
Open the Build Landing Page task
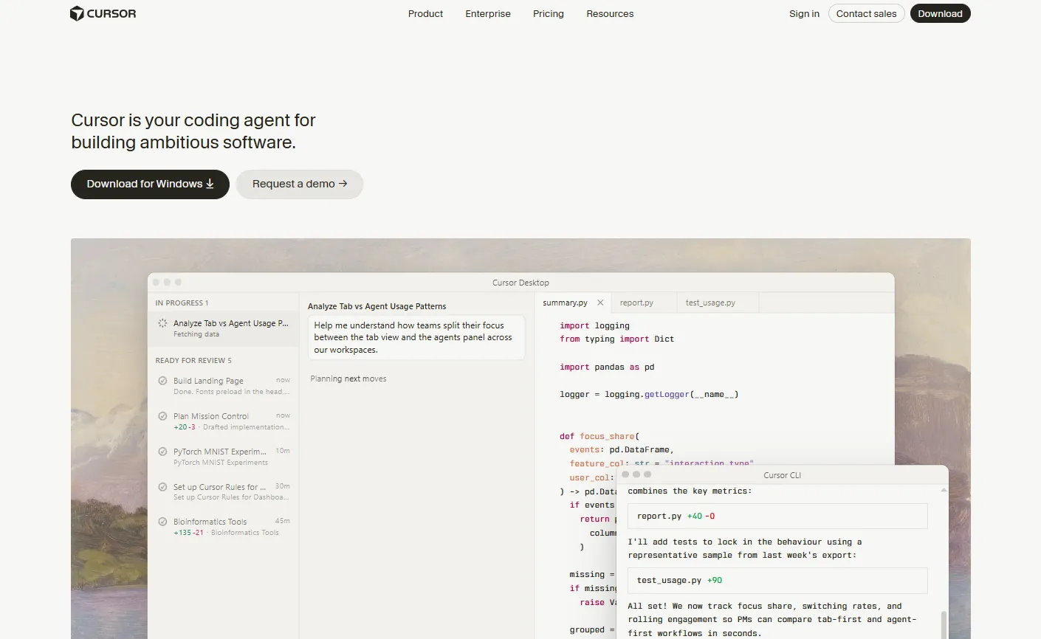223,386
